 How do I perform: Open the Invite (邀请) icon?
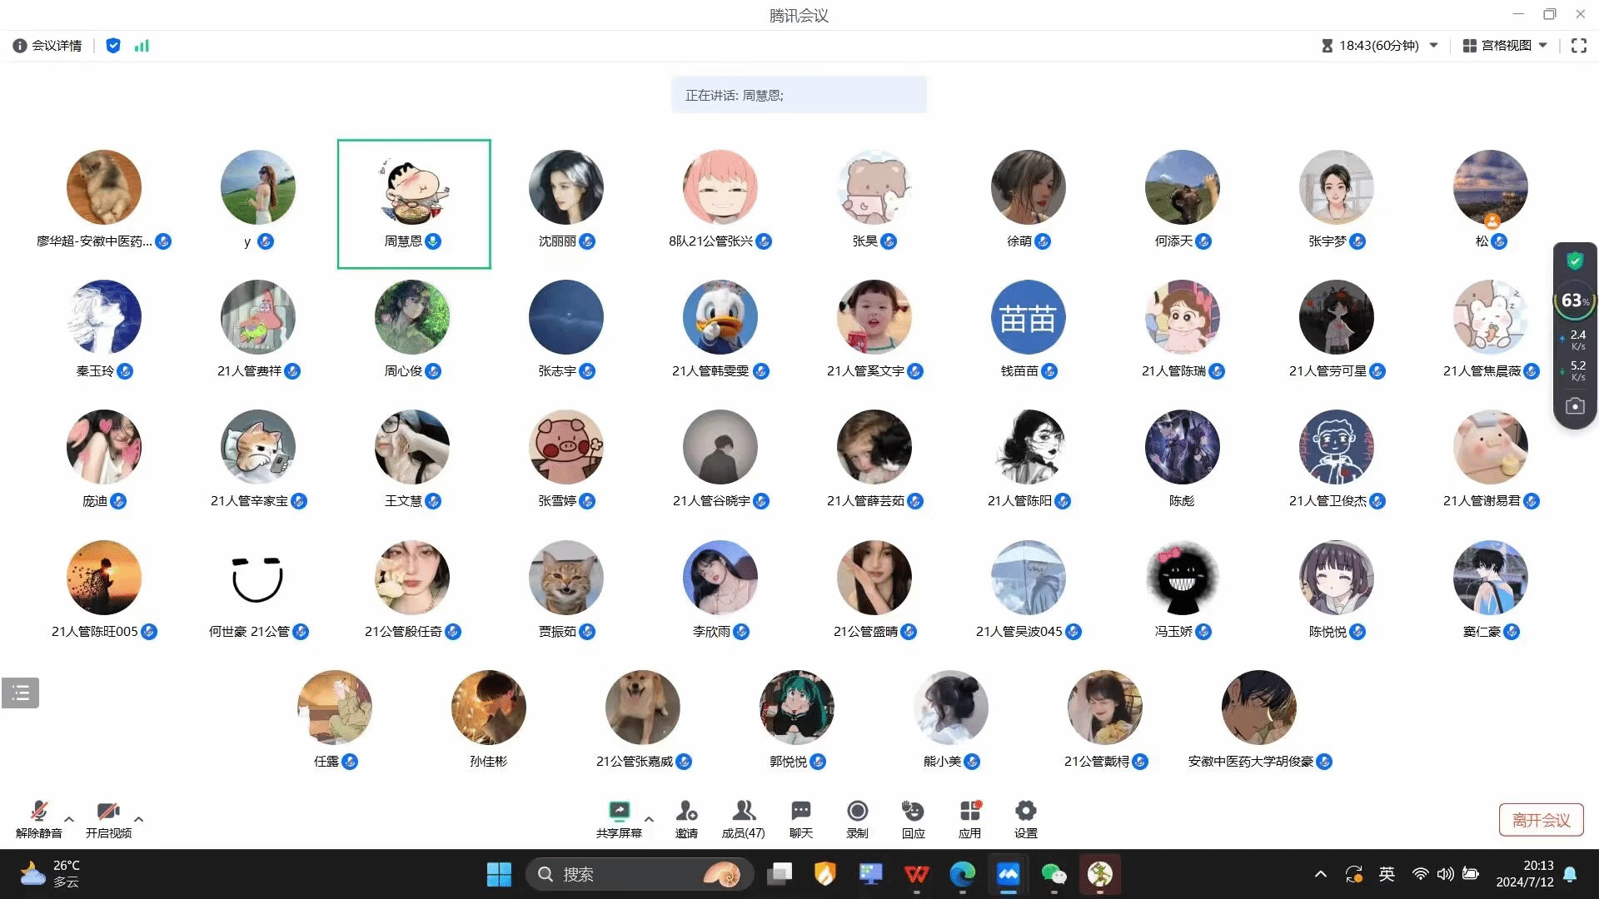pyautogui.click(x=686, y=812)
